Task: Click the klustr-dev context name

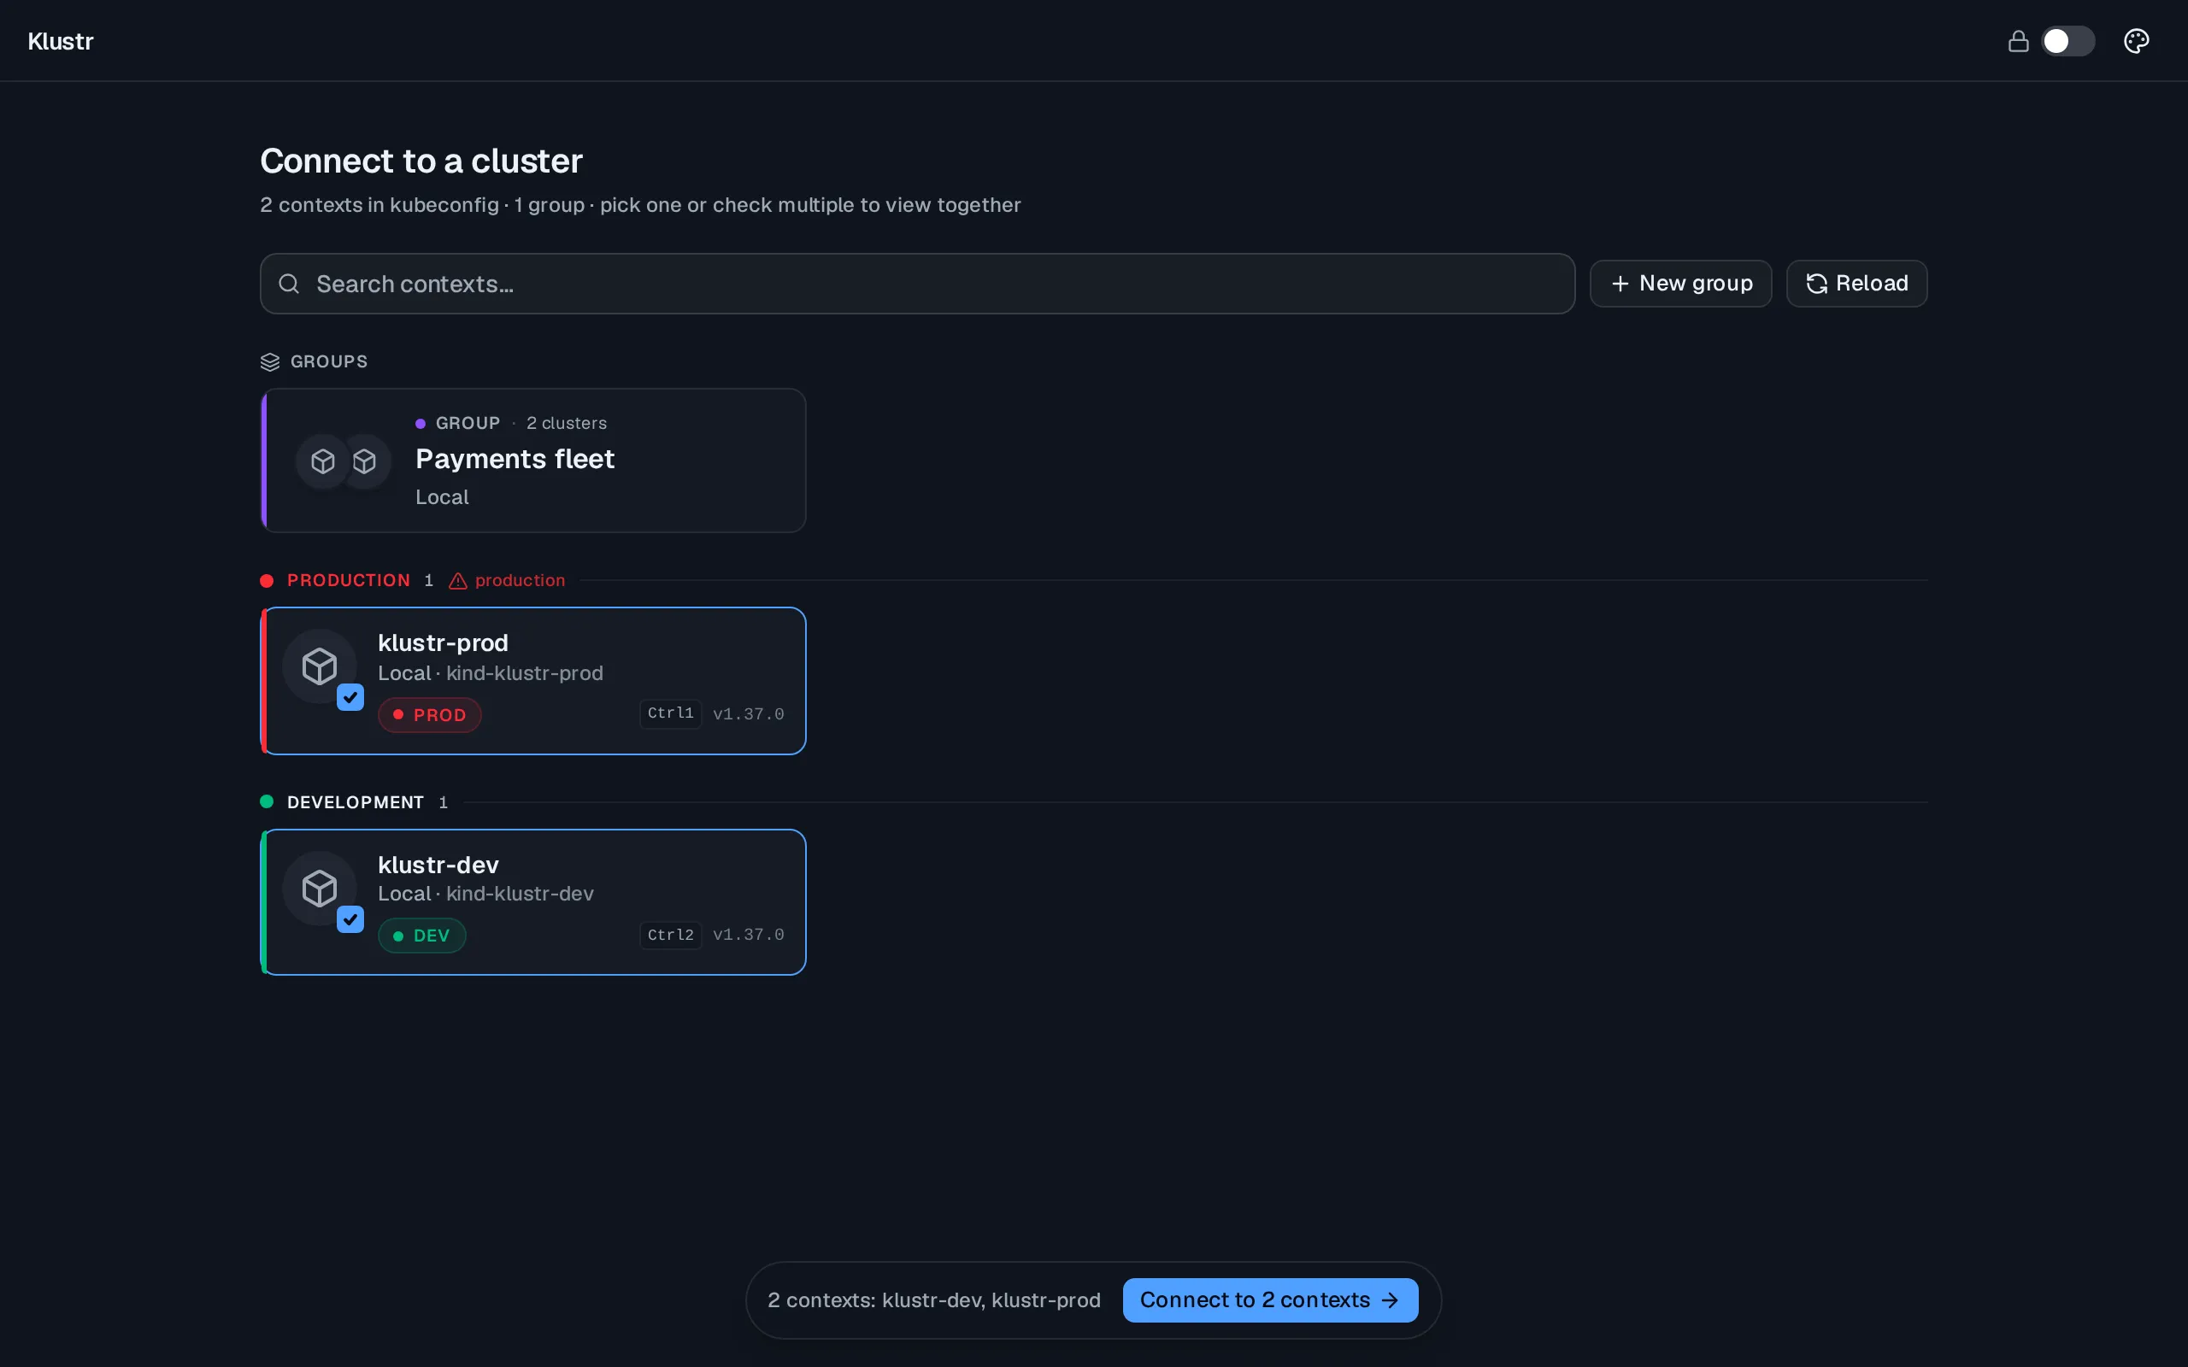Action: [x=438, y=865]
